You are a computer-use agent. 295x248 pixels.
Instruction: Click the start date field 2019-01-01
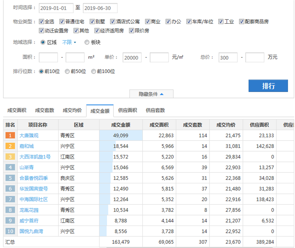point(56,8)
